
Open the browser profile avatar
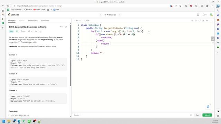pos(207,6)
